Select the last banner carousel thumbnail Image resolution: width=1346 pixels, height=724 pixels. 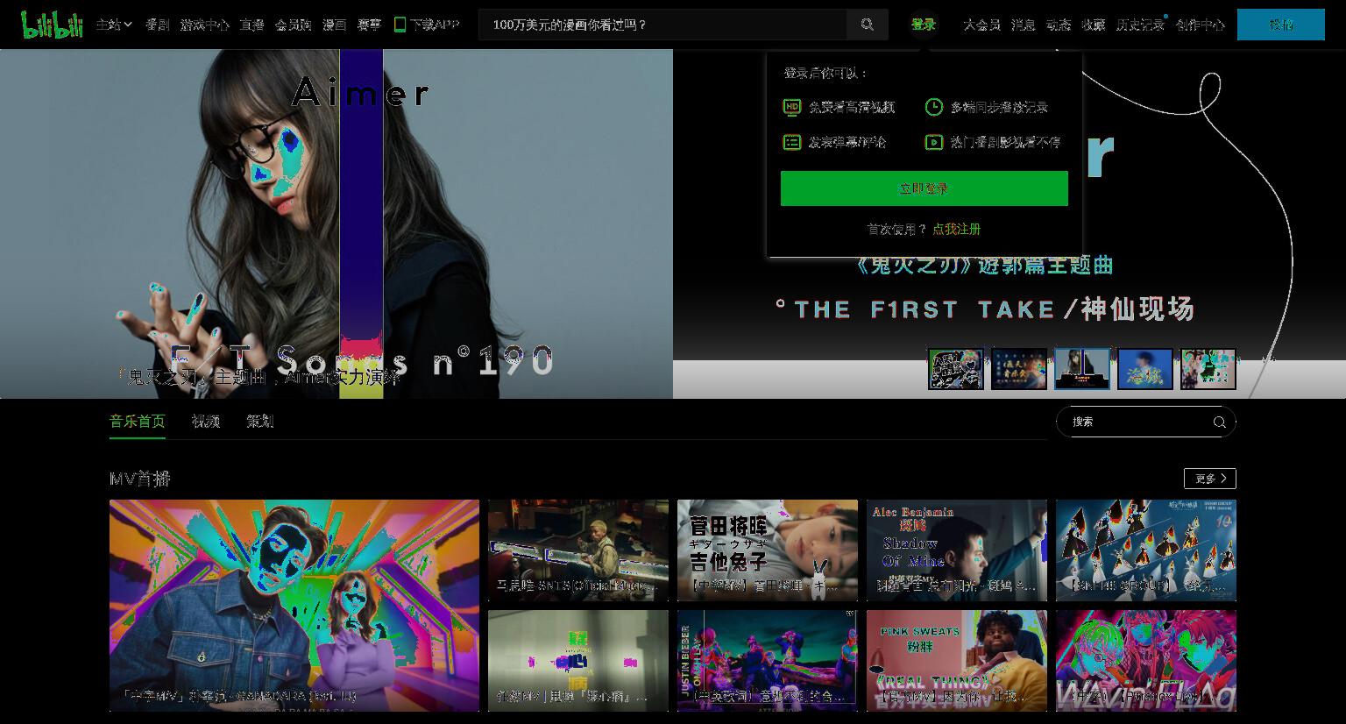1208,368
